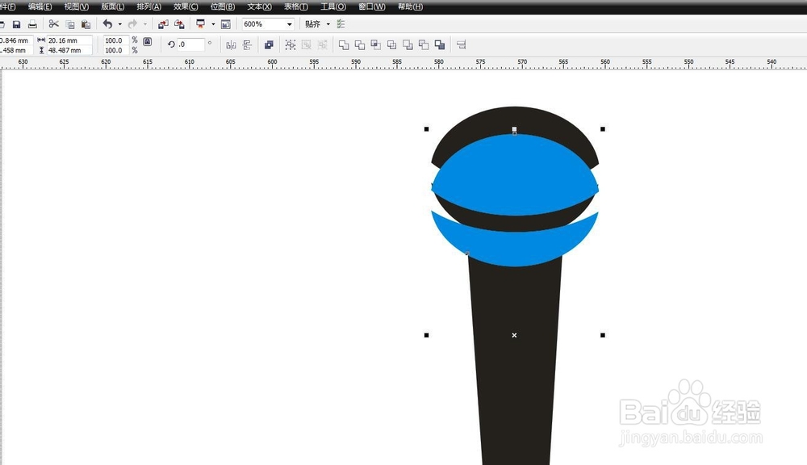
Task: Open the 600% zoom level dropdown
Action: pyautogui.click(x=289, y=24)
